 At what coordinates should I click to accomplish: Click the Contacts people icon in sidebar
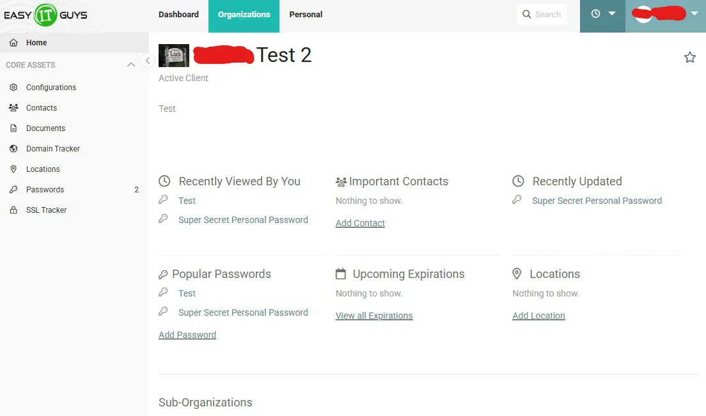tap(13, 108)
